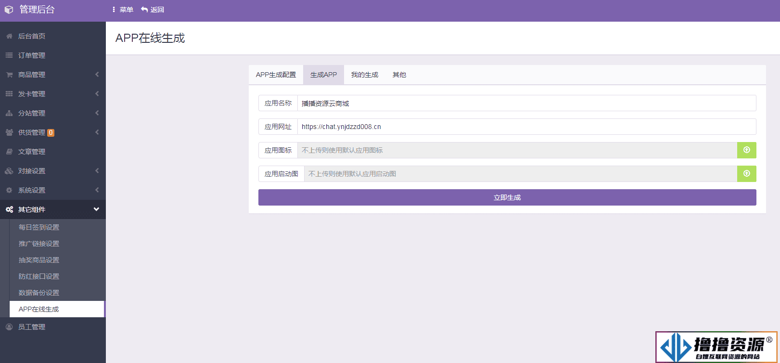This screenshot has width=780, height=363.
Task: Click the grid icon next to 发卡管理
Action: pyautogui.click(x=9, y=94)
